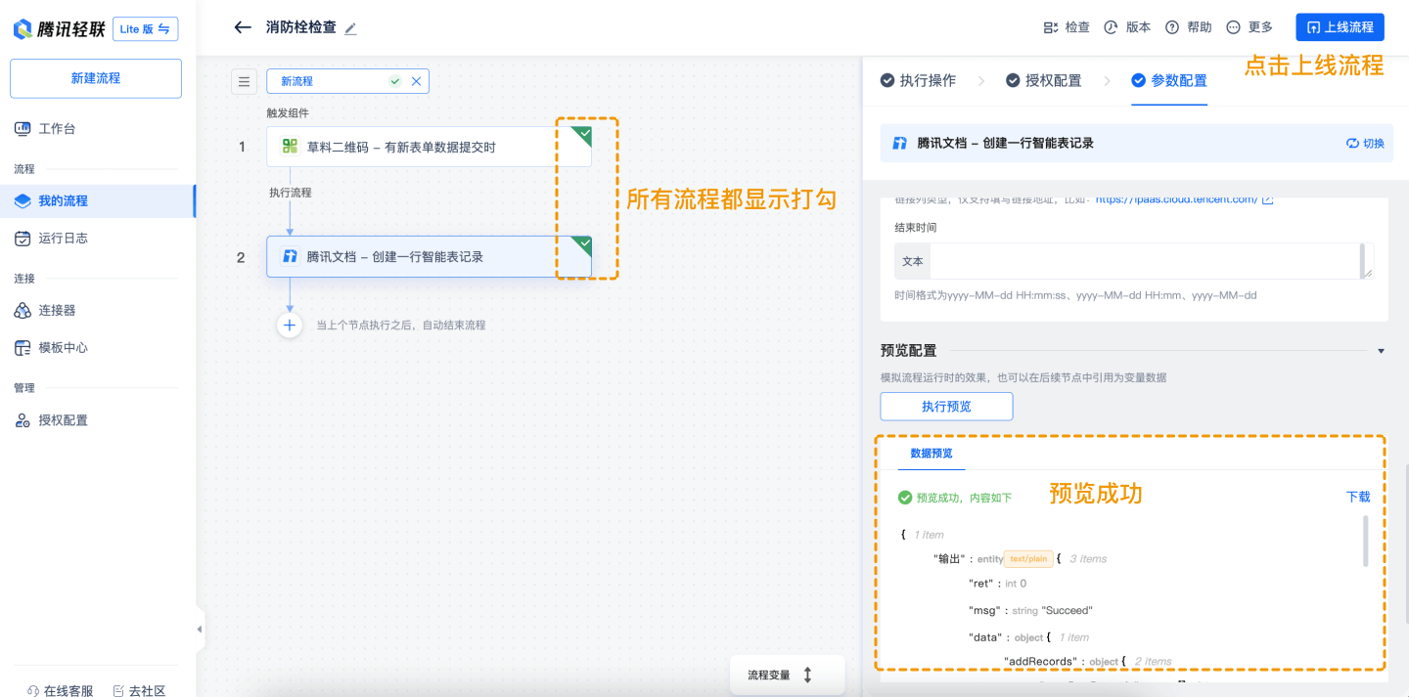
Task: Click the "msg" string "Succeed" value
Action: [1067, 611]
